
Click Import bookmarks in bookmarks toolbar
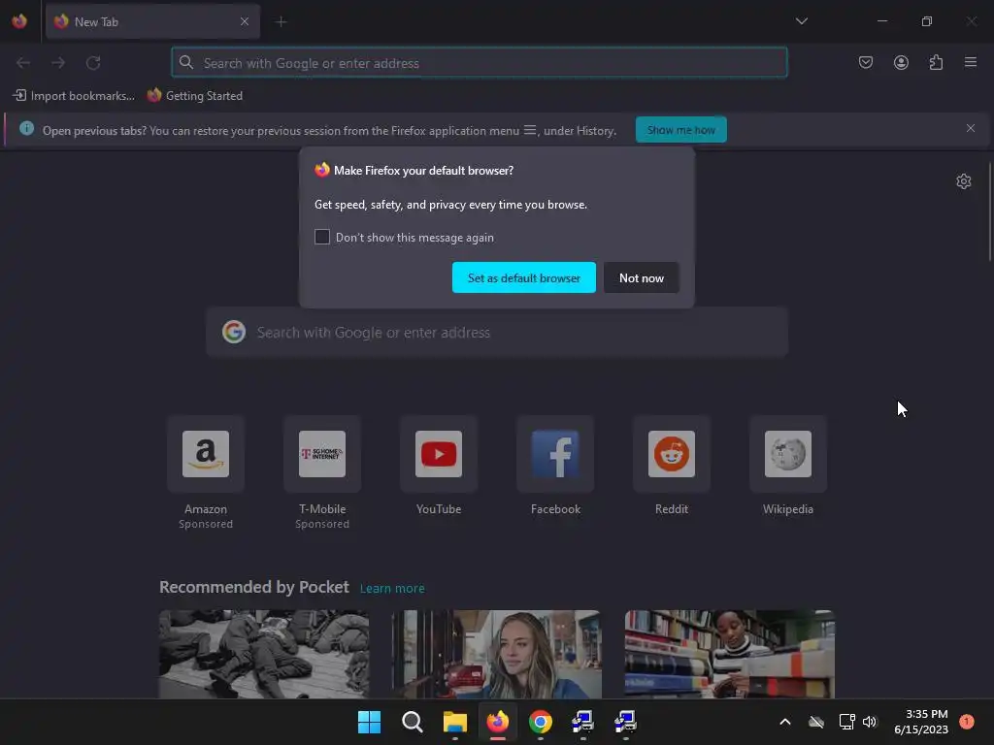[x=74, y=96]
